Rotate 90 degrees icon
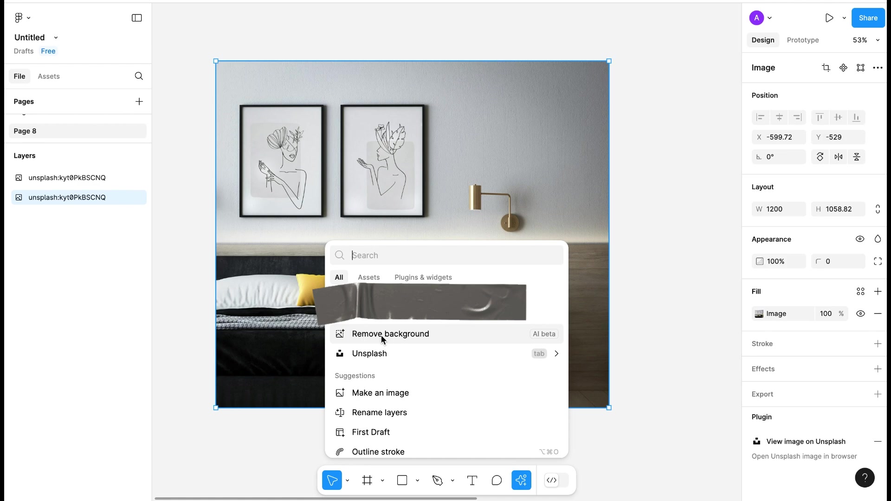This screenshot has width=891, height=501. click(820, 157)
